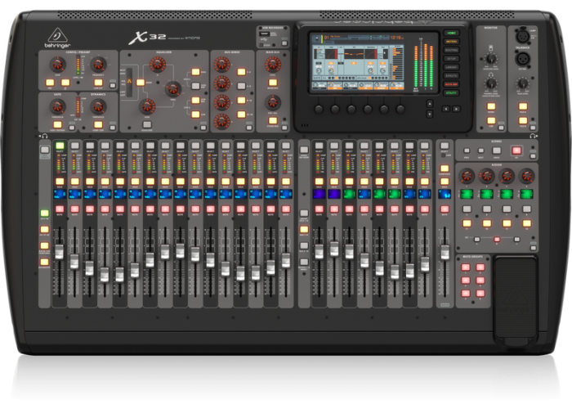The width and height of the screenshot is (572, 409).
Task: Open the EFFECTS screen button
Action: (451, 75)
